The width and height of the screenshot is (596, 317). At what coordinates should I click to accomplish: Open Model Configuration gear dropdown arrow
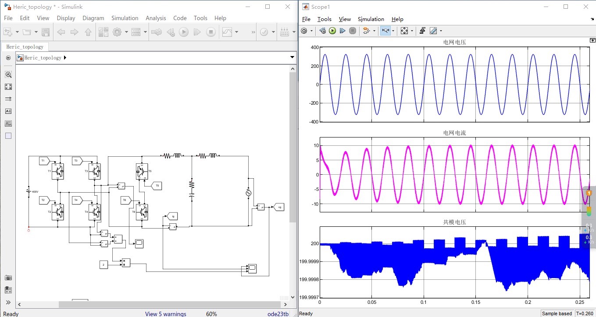tap(126, 32)
